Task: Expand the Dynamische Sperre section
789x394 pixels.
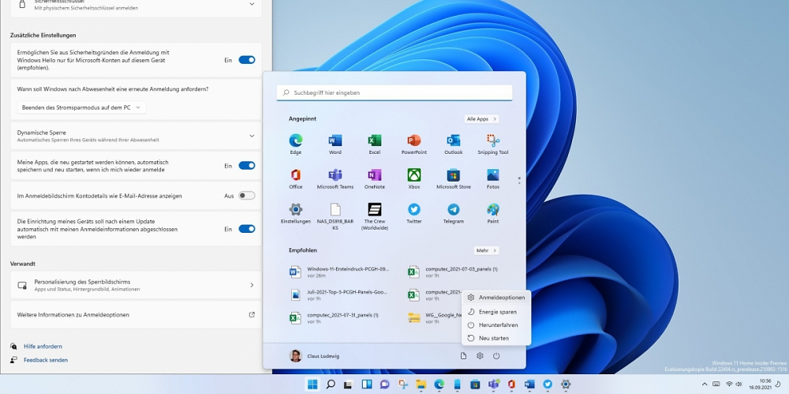Action: [x=136, y=136]
